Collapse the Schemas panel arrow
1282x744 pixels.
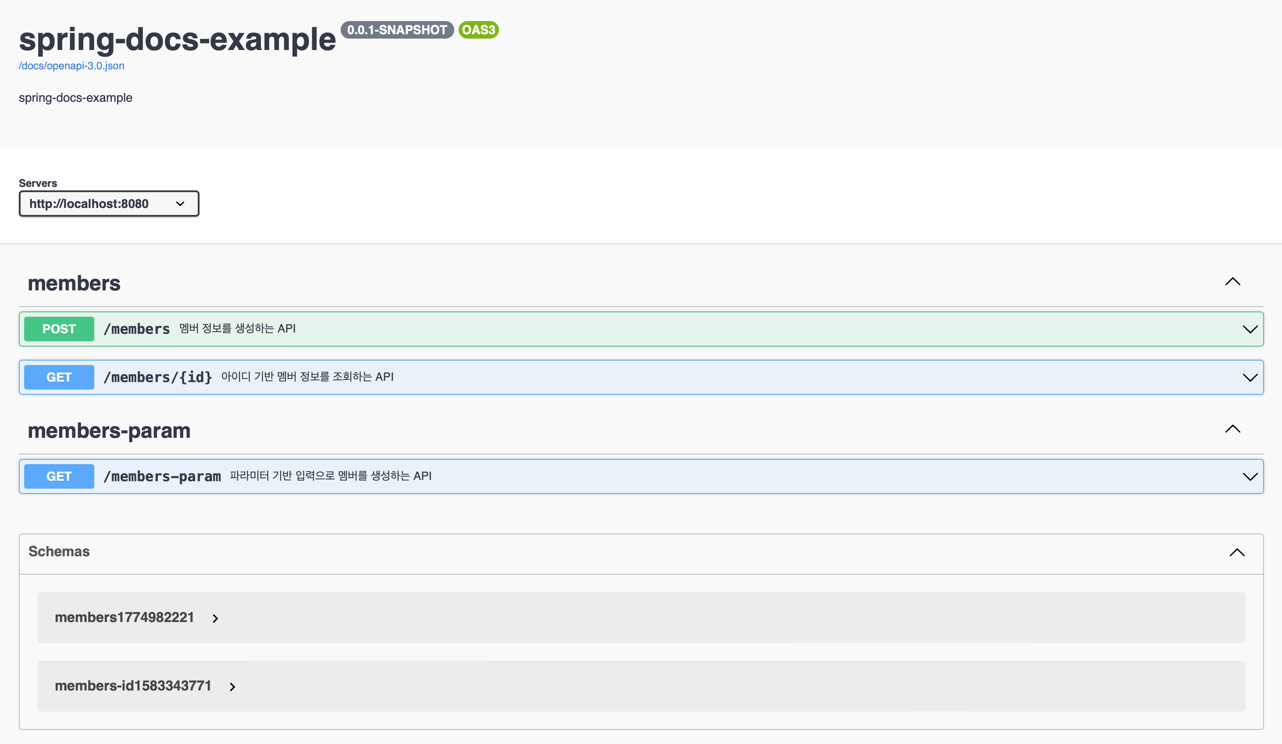pos(1237,553)
